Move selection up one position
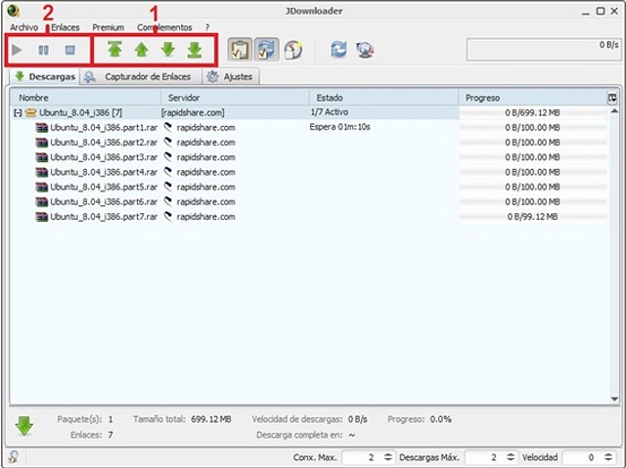 coord(141,50)
